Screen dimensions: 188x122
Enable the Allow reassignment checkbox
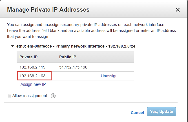click(10, 96)
